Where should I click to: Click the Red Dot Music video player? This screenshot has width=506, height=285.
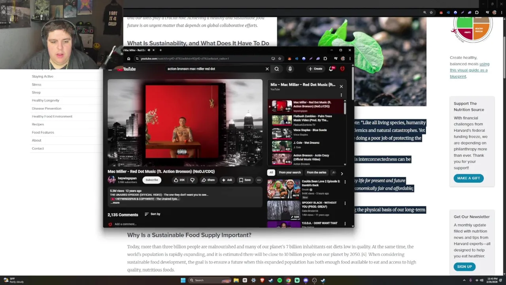coord(185,123)
